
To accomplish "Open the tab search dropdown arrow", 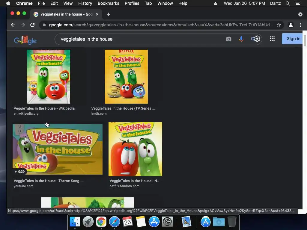I will [x=300, y=14].
